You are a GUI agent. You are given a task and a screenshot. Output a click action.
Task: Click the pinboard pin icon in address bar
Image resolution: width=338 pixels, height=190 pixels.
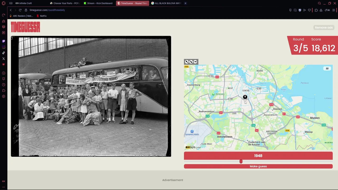290,10
